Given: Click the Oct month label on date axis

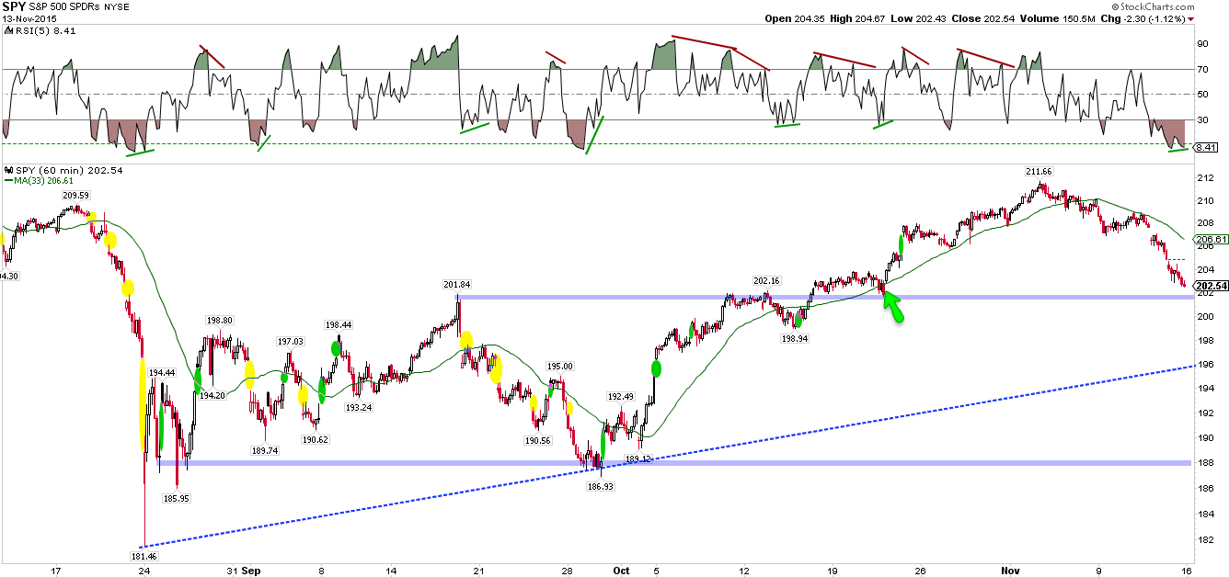Looking at the screenshot, I should click(x=621, y=570).
